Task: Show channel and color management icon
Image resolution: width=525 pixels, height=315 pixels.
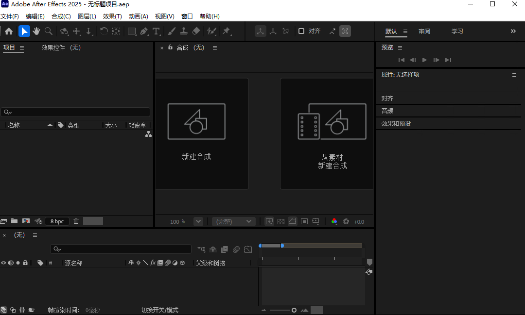Action: click(334, 221)
